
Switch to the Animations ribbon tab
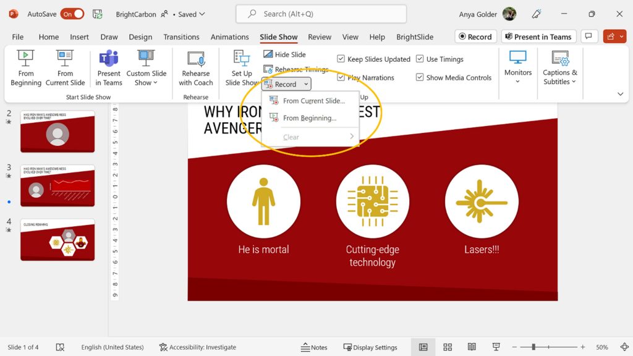229,37
